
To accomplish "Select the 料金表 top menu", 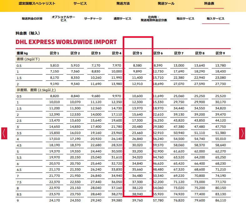I will click(209, 4).
